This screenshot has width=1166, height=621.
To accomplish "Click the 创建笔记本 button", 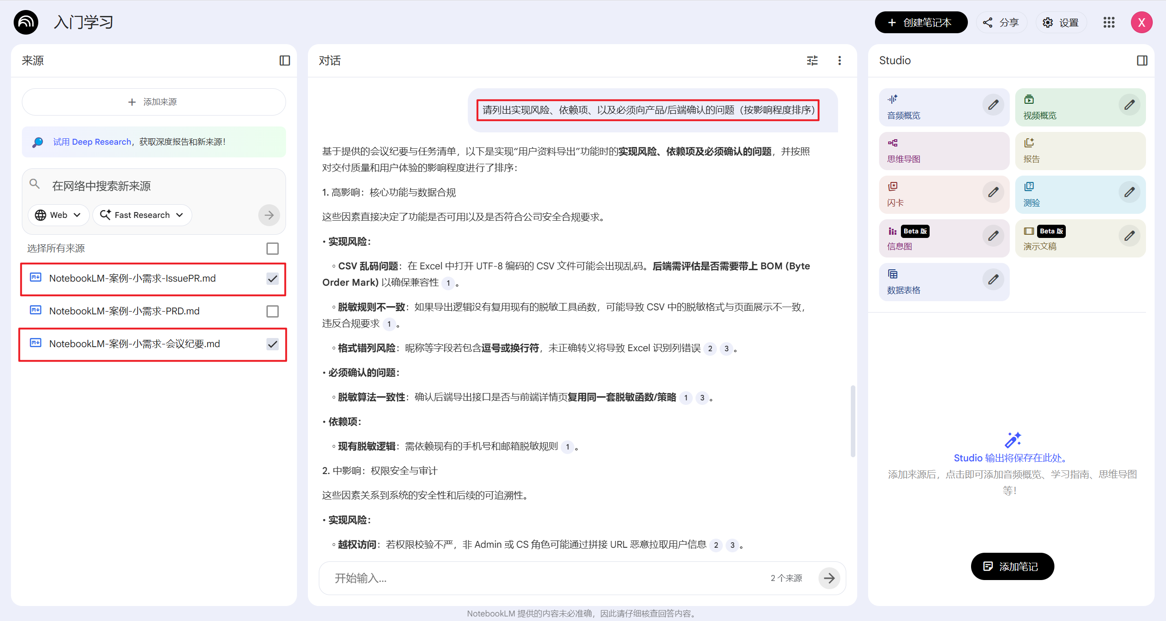I will pyautogui.click(x=921, y=22).
